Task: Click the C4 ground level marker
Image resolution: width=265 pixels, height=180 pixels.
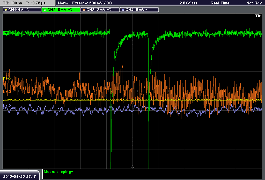Action: tap(7, 106)
